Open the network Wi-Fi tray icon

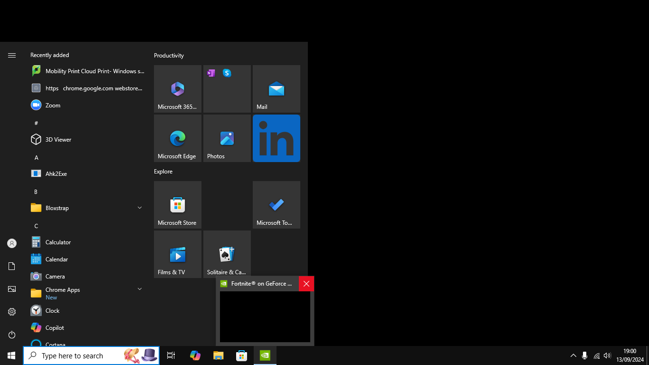[597, 355]
